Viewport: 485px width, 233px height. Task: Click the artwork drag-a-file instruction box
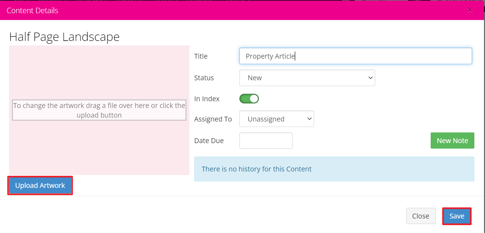tap(99, 110)
